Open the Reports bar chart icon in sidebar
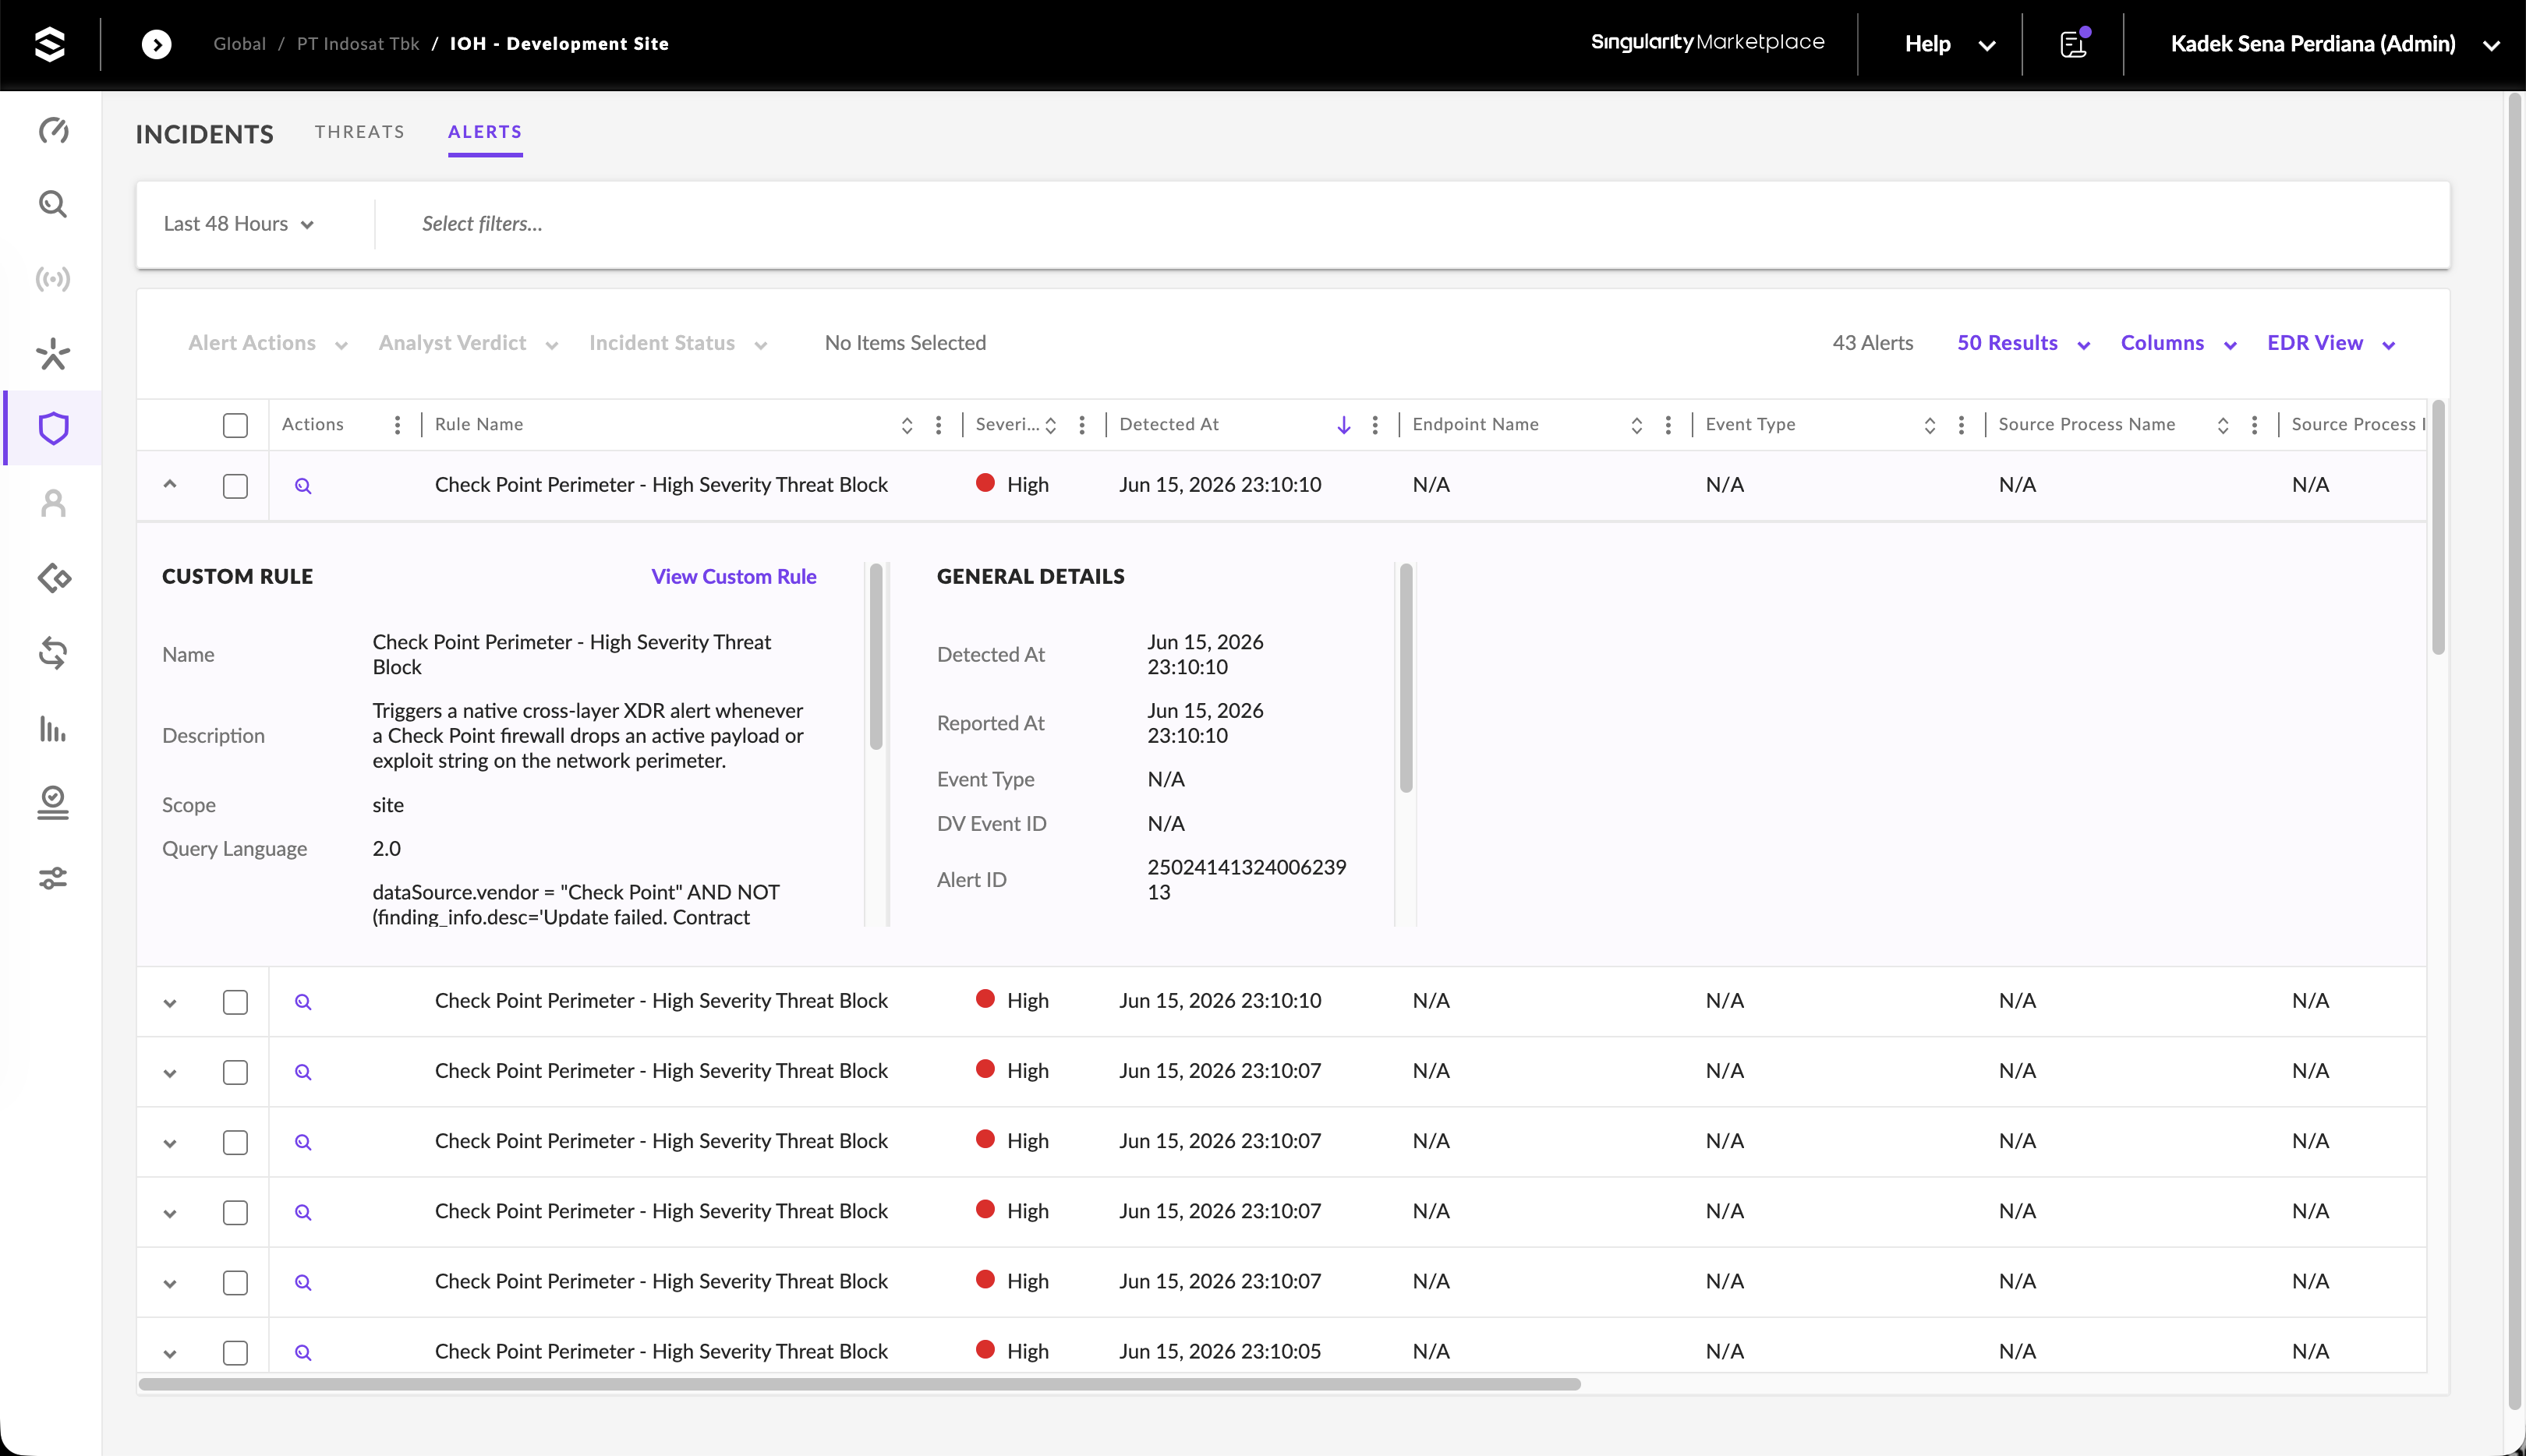Viewport: 2526px width, 1456px height. point(53,728)
